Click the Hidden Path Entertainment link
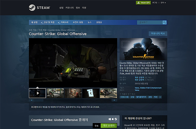196x129 pixels. click(x=151, y=88)
